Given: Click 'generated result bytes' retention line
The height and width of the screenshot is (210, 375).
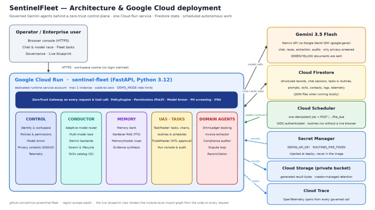Looking at the screenshot, I should 316,177.
